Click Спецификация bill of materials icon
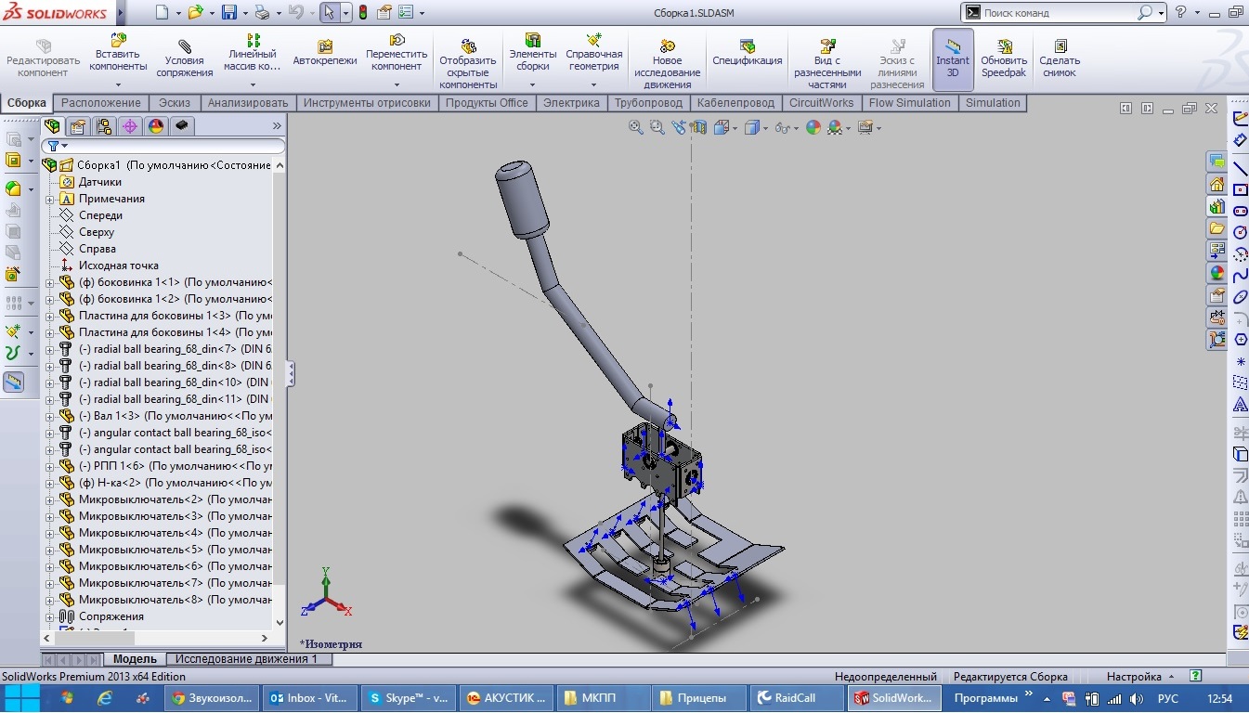Screen dimensions: 1249x713 (x=747, y=53)
